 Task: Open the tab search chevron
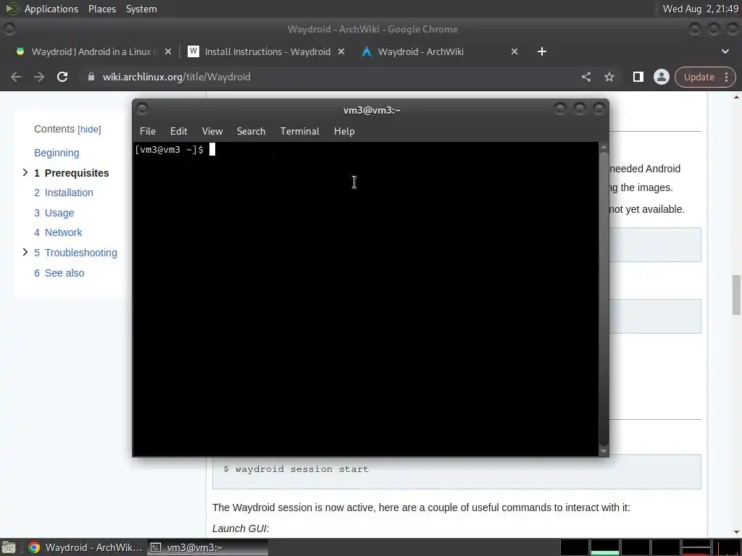(x=725, y=51)
